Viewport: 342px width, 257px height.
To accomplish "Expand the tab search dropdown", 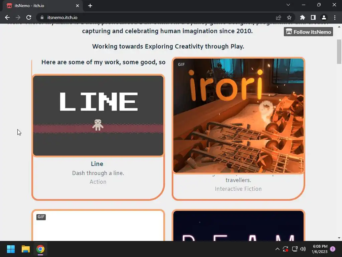I will pyautogui.click(x=288, y=5).
